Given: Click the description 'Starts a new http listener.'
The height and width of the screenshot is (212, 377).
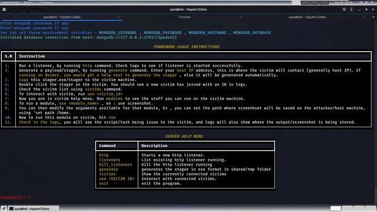Looking at the screenshot, I should [173, 155].
